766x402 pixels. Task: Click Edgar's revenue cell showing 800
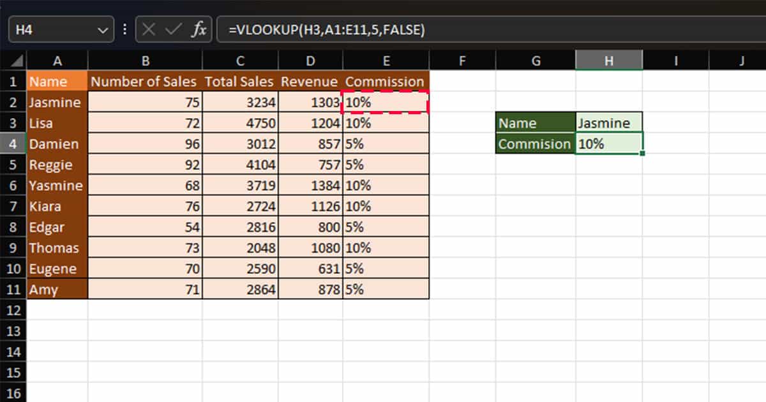(x=310, y=227)
